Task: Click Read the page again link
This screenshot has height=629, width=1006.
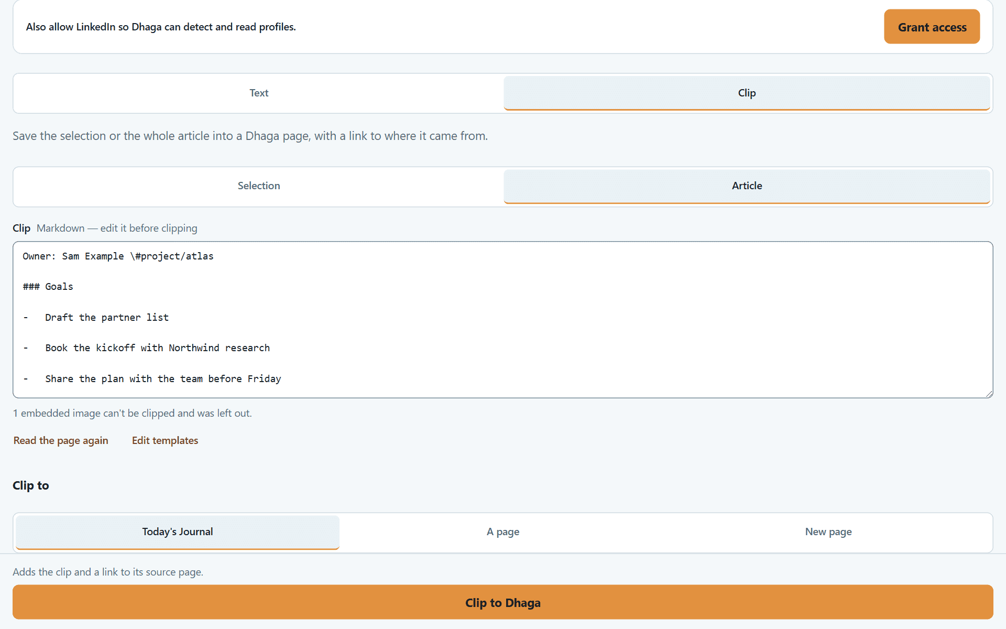Action: [61, 440]
